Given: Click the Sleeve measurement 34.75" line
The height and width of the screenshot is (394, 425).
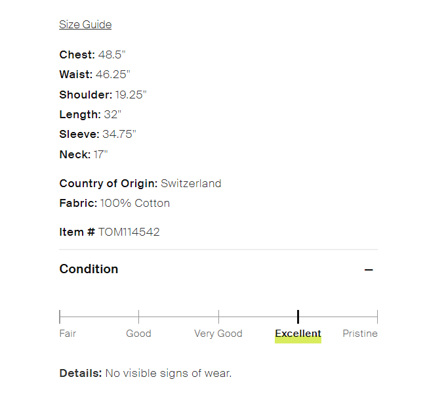Looking at the screenshot, I should (98, 134).
